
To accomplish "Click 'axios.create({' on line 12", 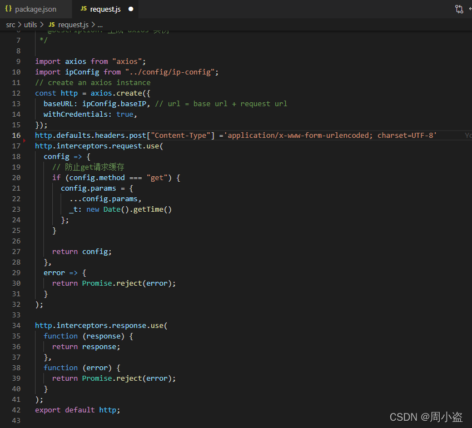I will tap(121, 93).
